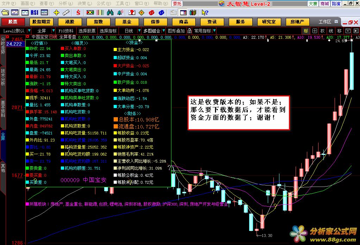
Task: Open the binoculars search tool
Action: coord(110,13)
